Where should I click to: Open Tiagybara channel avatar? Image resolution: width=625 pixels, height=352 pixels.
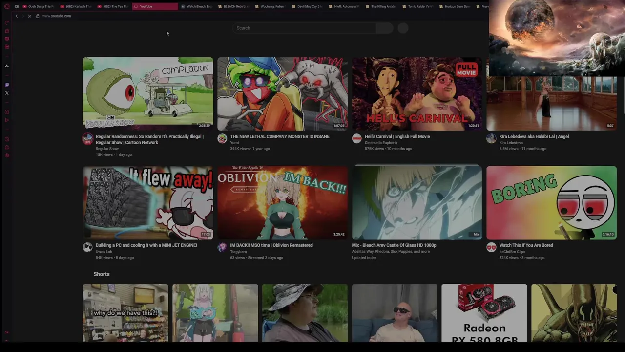tap(222, 247)
